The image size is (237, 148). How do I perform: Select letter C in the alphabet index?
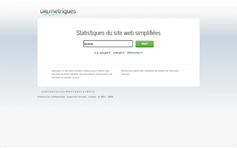pos(48,92)
